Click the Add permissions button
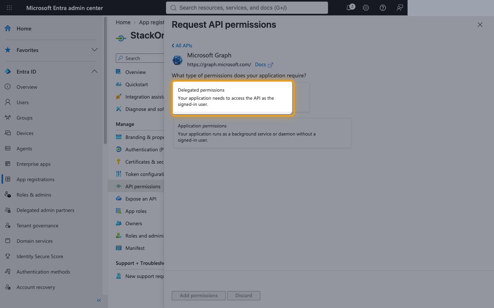Image resolution: width=494 pixels, height=308 pixels. [199, 296]
